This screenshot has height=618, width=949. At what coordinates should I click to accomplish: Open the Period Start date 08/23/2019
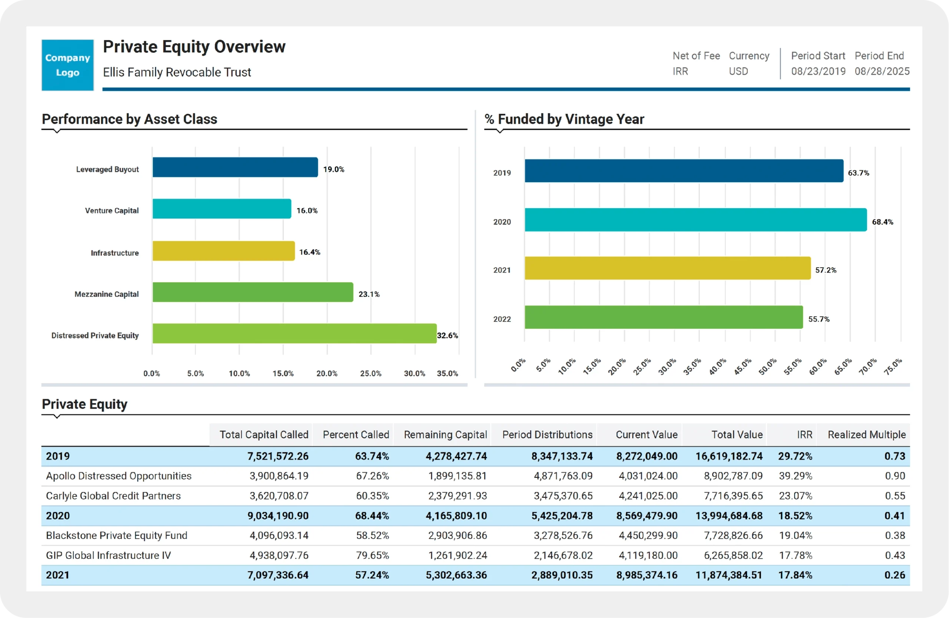[x=818, y=71]
